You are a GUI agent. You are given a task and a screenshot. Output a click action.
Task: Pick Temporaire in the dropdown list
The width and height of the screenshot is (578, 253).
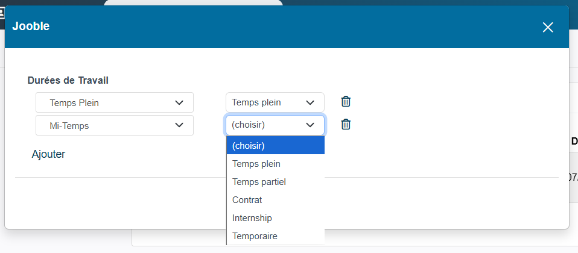tap(275, 236)
